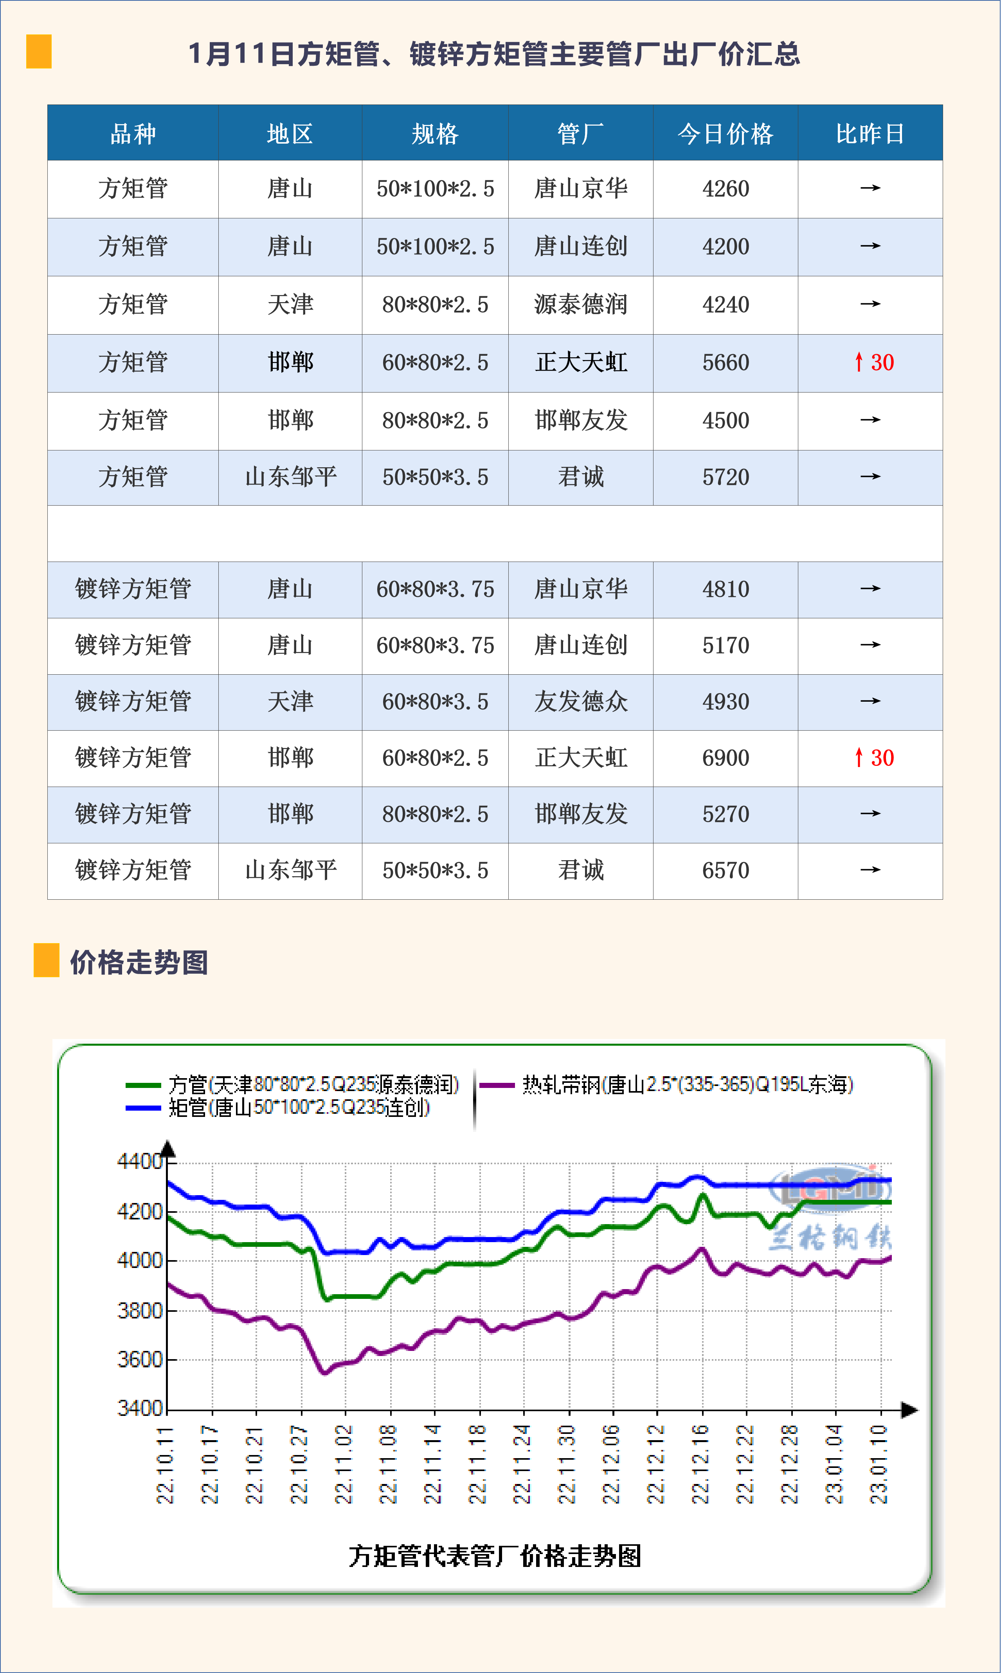Screen dimensions: 1001x1673
Task: Click the 品种 column header
Action: click(x=133, y=133)
